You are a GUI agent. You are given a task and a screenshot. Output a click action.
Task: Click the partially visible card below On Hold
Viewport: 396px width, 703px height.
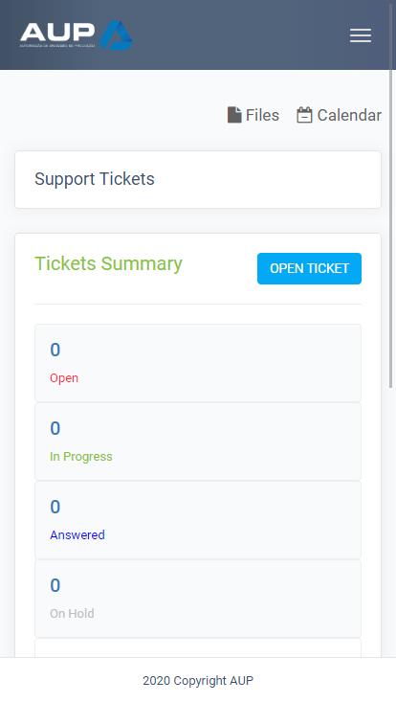[x=198, y=647]
